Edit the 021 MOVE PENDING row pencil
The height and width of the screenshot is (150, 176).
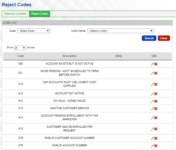click(152, 73)
